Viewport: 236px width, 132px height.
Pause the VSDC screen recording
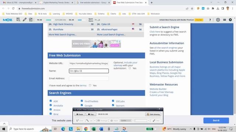[80, 114]
